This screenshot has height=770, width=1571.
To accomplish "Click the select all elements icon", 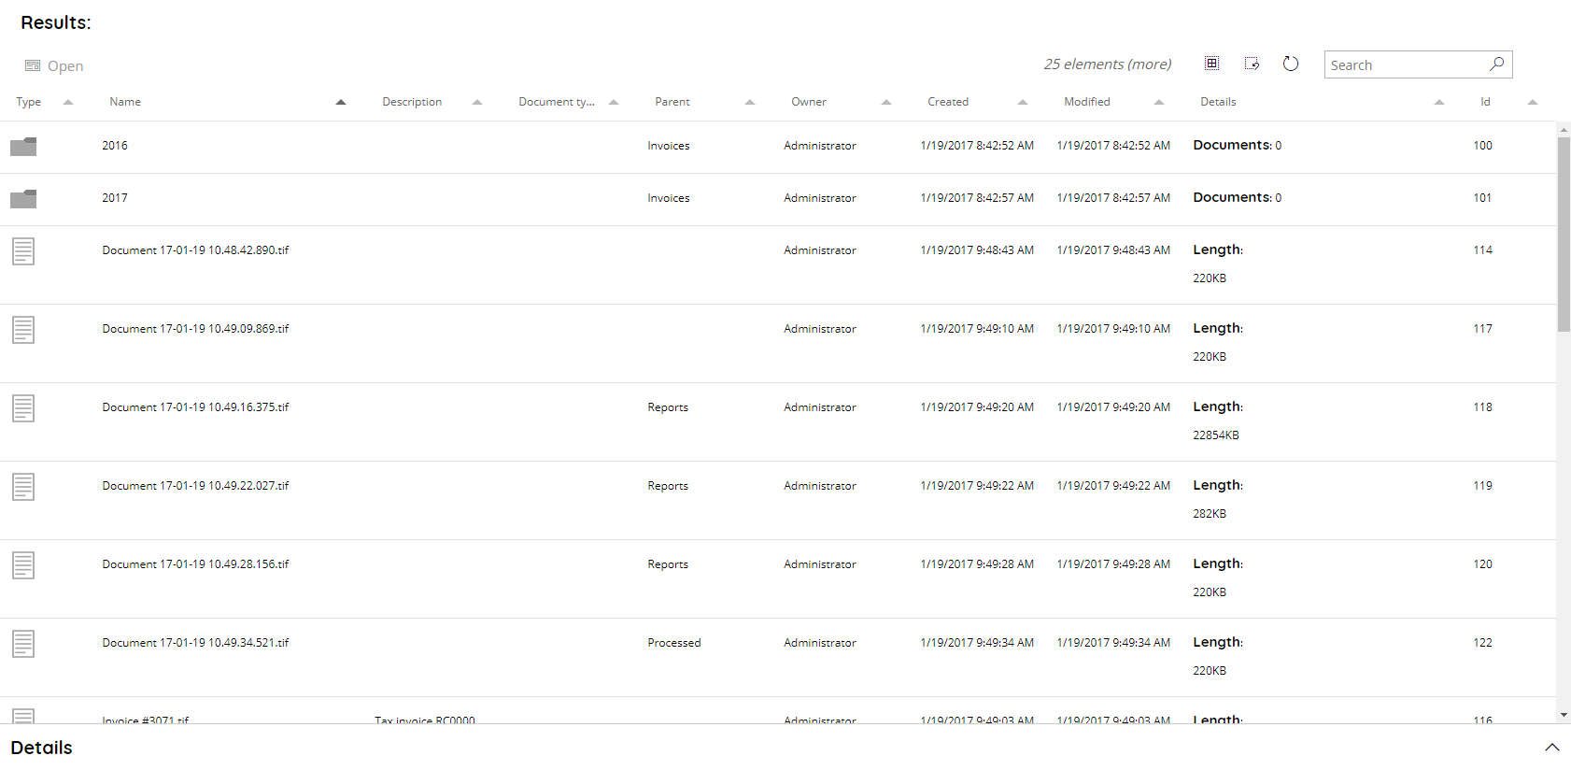I will click(1211, 64).
